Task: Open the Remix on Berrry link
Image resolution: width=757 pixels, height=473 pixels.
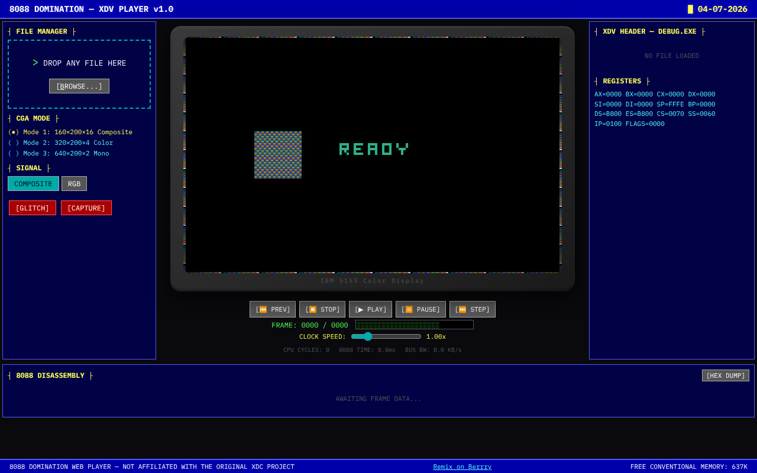Action: point(462,467)
